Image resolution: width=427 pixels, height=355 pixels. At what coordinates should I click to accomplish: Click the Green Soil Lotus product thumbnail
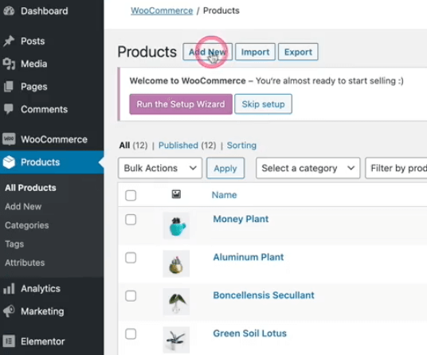click(x=176, y=340)
